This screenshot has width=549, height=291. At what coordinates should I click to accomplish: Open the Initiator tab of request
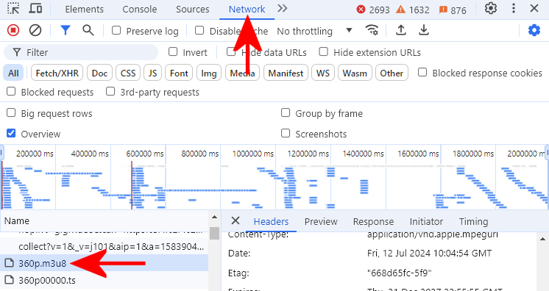(x=426, y=221)
